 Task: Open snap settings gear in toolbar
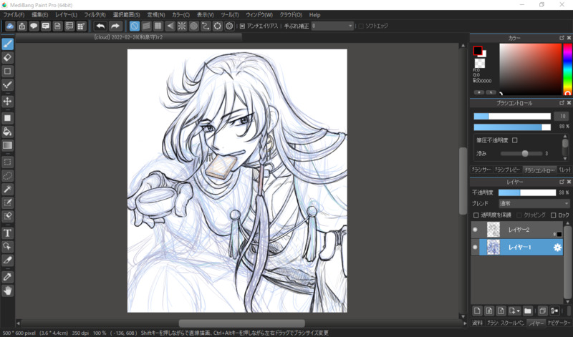[x=229, y=26]
